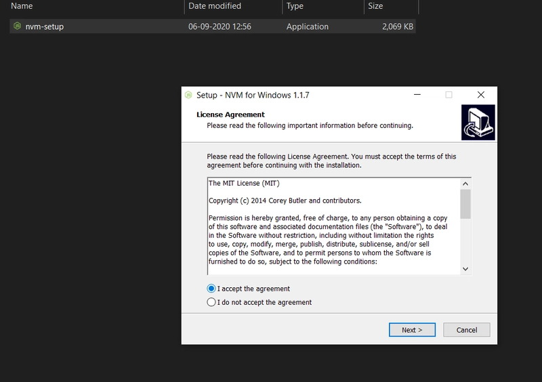Click the Next > button
This screenshot has height=382, width=542.
coord(412,330)
